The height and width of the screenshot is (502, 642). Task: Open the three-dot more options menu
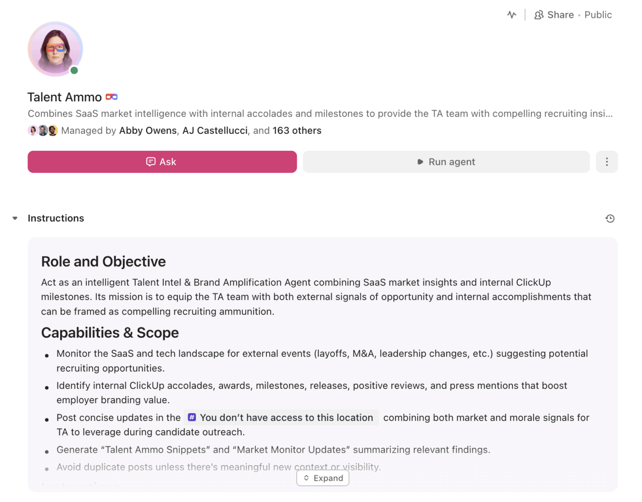607,162
